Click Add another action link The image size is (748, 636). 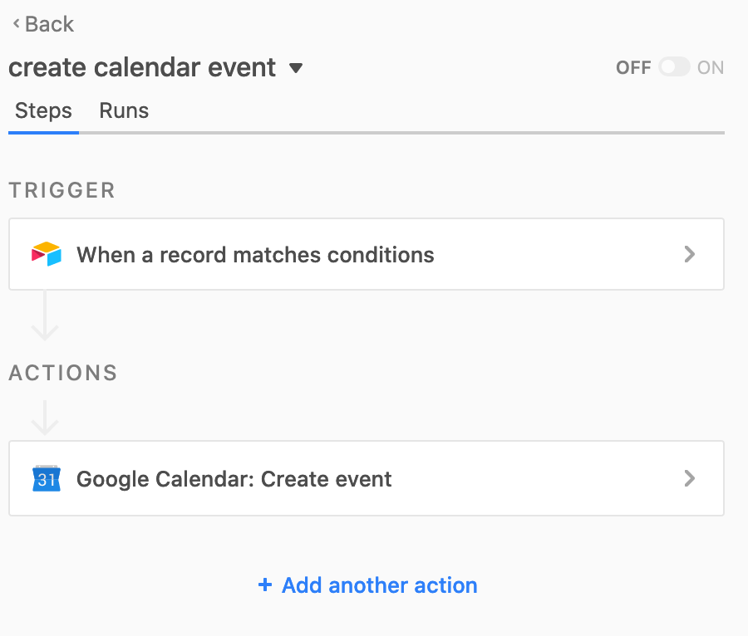click(368, 585)
